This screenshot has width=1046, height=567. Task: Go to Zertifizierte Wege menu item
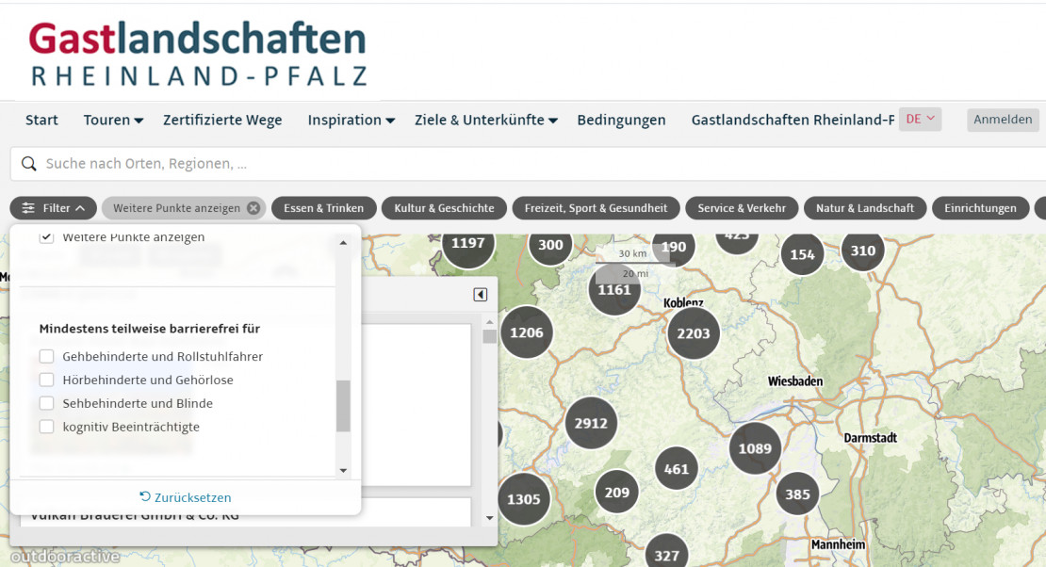pyautogui.click(x=222, y=121)
